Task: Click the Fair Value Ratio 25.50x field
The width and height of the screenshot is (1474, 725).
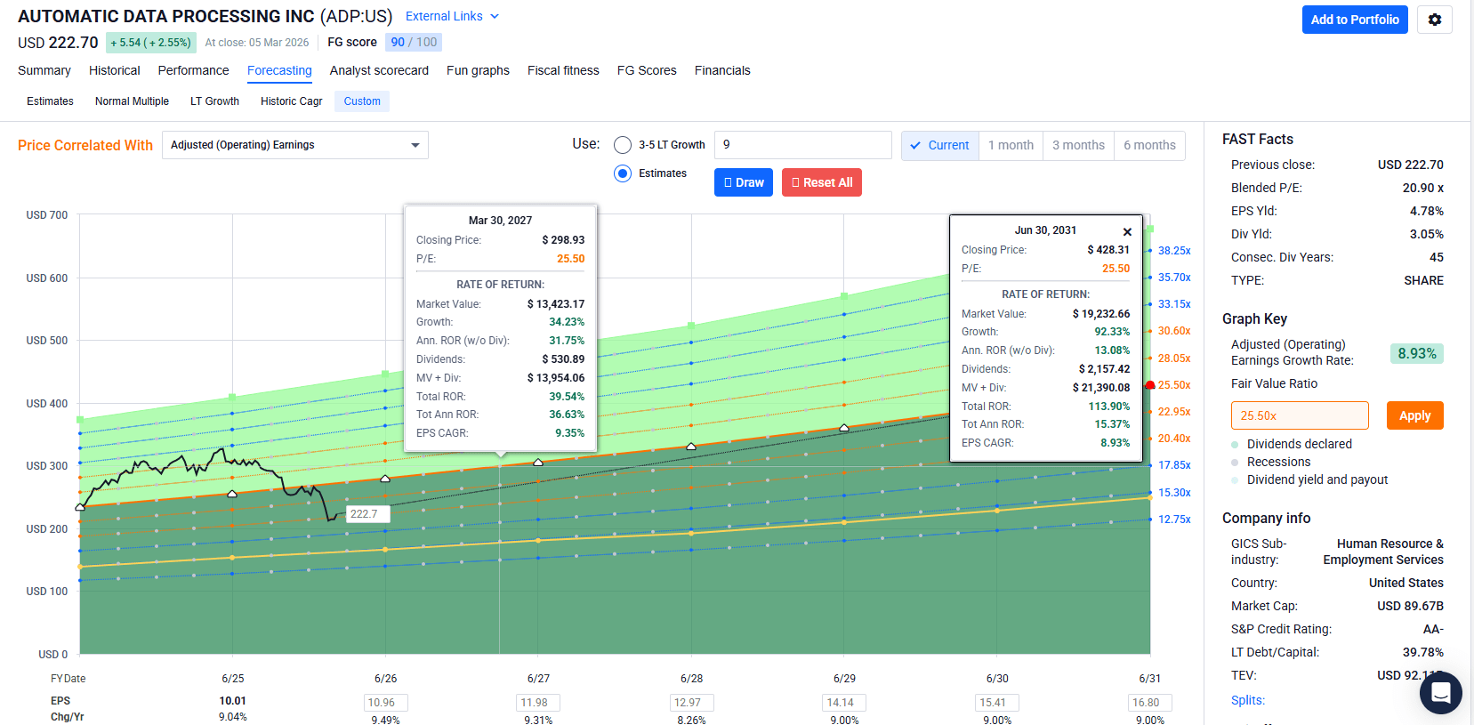Action: click(x=1300, y=415)
